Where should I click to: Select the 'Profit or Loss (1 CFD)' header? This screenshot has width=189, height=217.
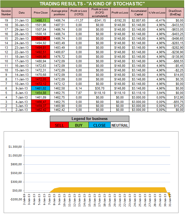point(79,13)
